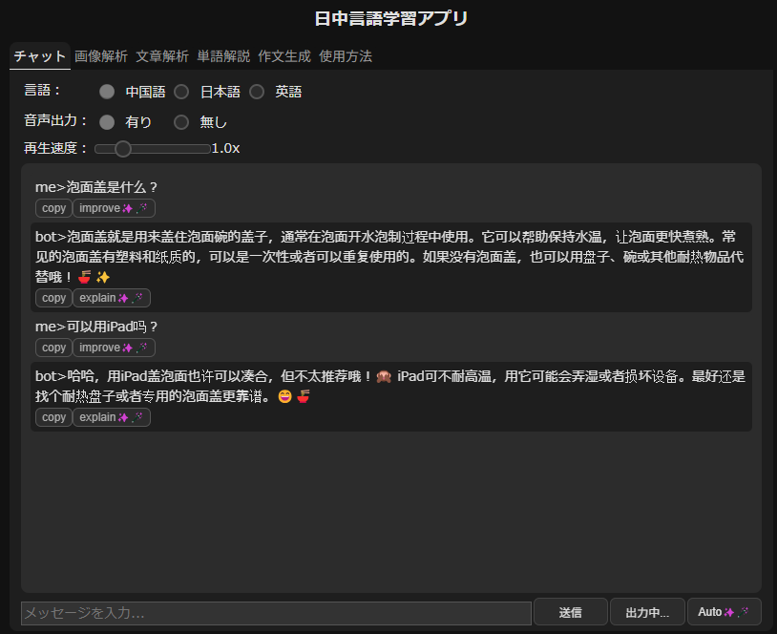Open the 使用方法 tab
Image resolution: width=777 pixels, height=634 pixels.
click(x=345, y=56)
